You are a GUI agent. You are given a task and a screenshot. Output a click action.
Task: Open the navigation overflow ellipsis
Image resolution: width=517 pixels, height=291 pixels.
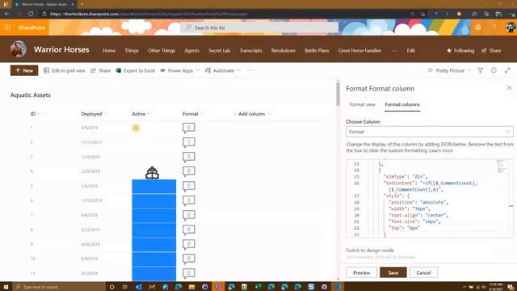394,50
